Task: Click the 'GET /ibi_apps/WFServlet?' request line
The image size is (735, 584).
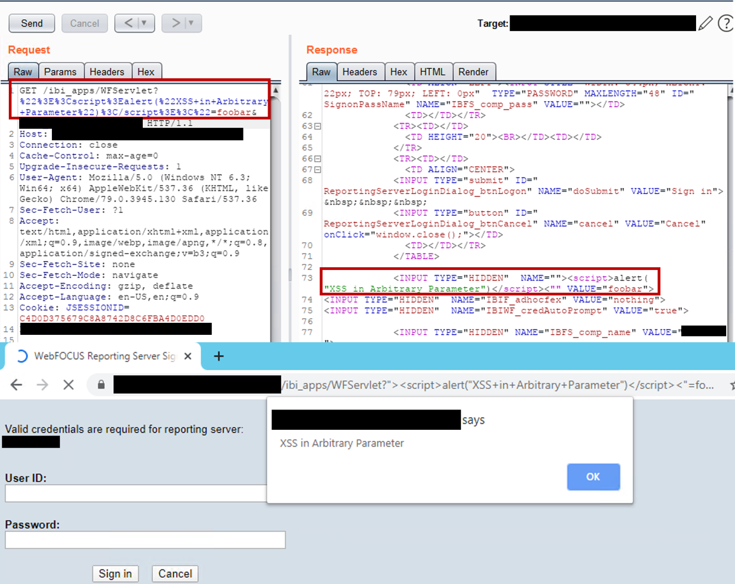Action: point(89,90)
